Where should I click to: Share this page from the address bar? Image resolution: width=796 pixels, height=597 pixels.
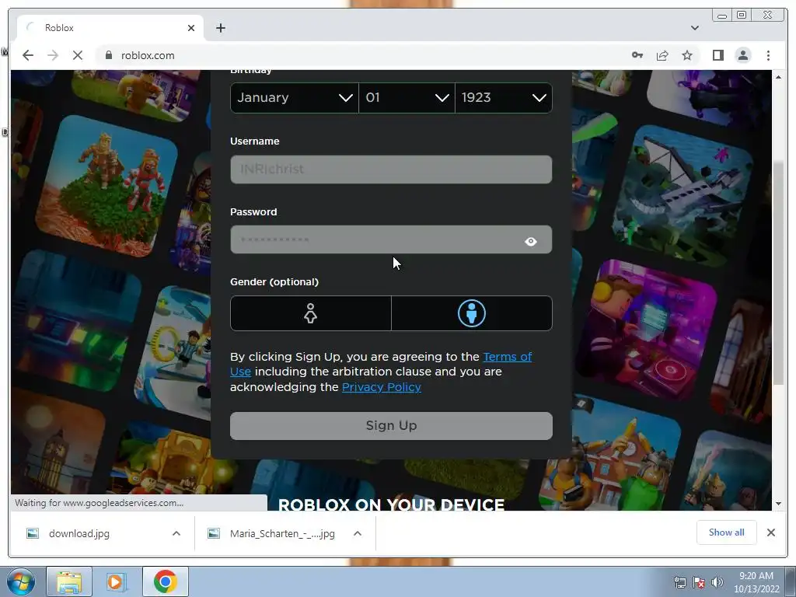pos(662,55)
